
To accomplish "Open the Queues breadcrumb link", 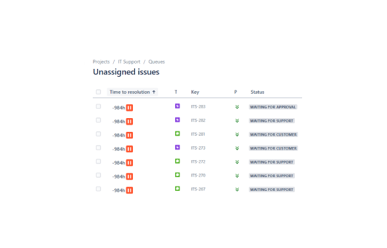I will point(157,62).
